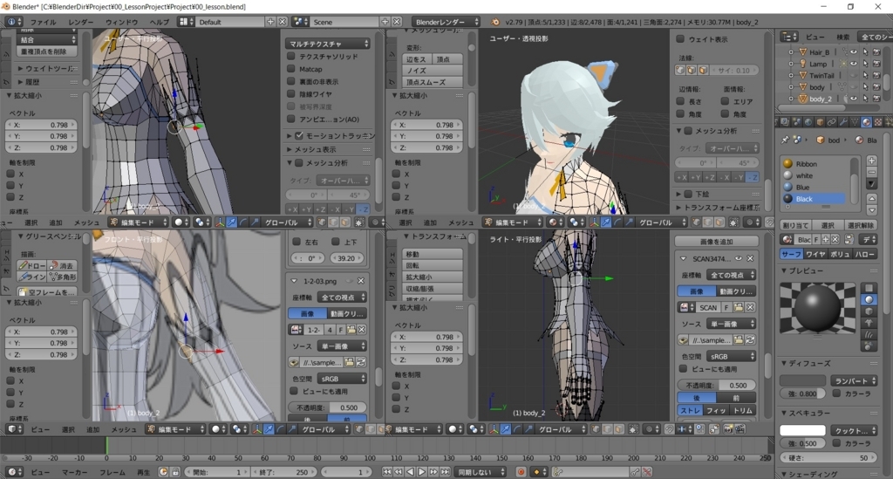Open the Blenderレンダー engine dropdown
The image size is (893, 479).
[446, 22]
